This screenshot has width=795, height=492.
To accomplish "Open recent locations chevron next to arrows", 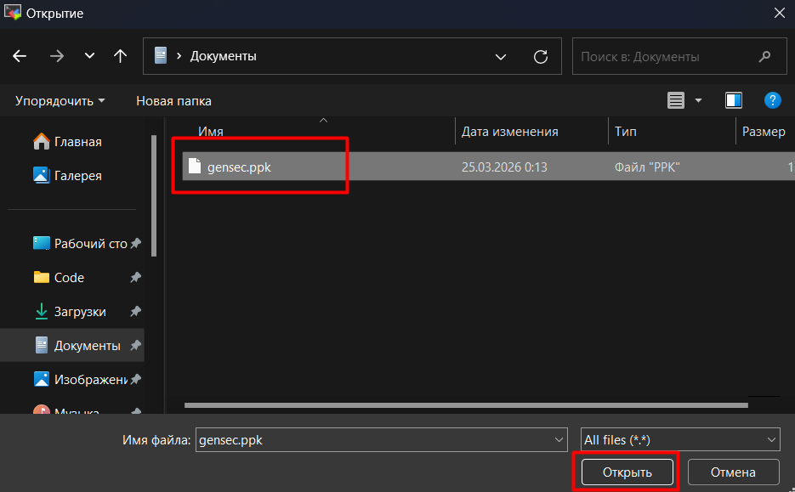I will (x=89, y=56).
